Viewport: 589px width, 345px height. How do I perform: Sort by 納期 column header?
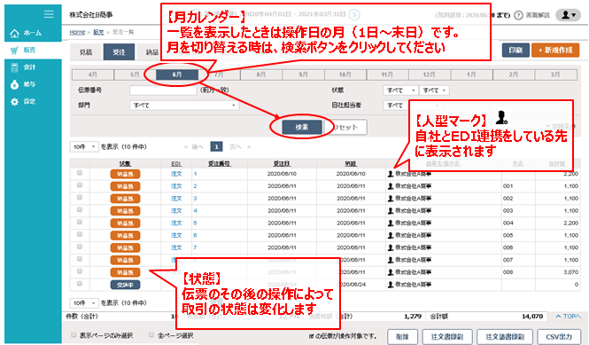point(351,164)
